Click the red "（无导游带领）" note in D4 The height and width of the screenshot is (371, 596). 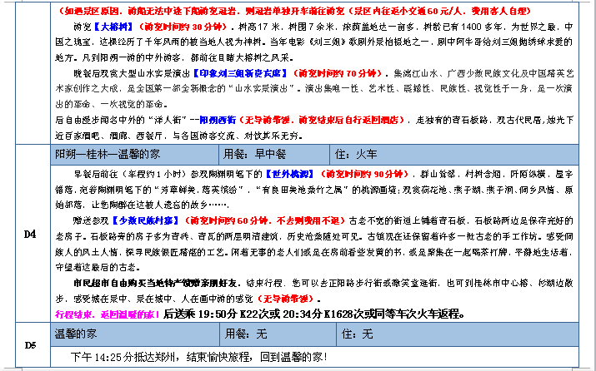[x=286, y=299]
